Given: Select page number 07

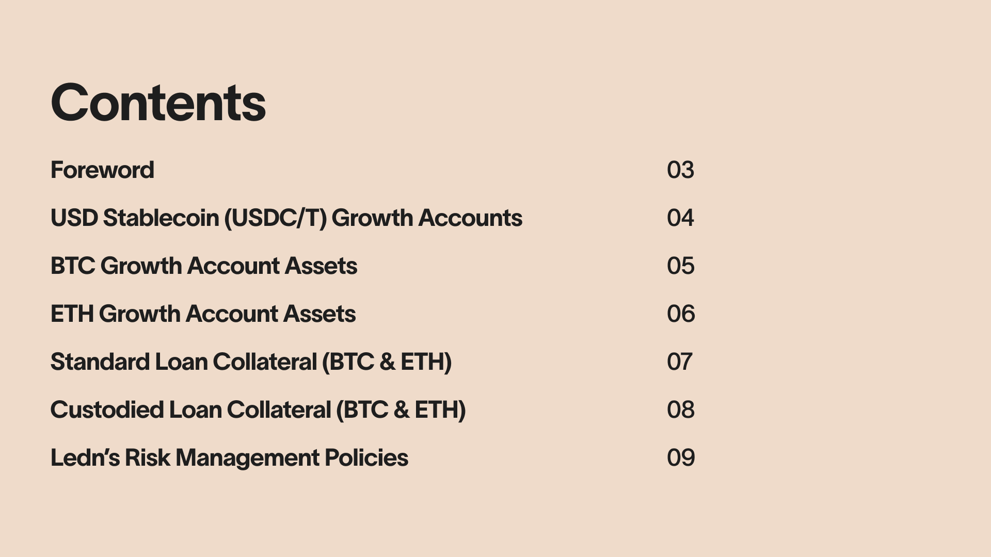Looking at the screenshot, I should (680, 362).
